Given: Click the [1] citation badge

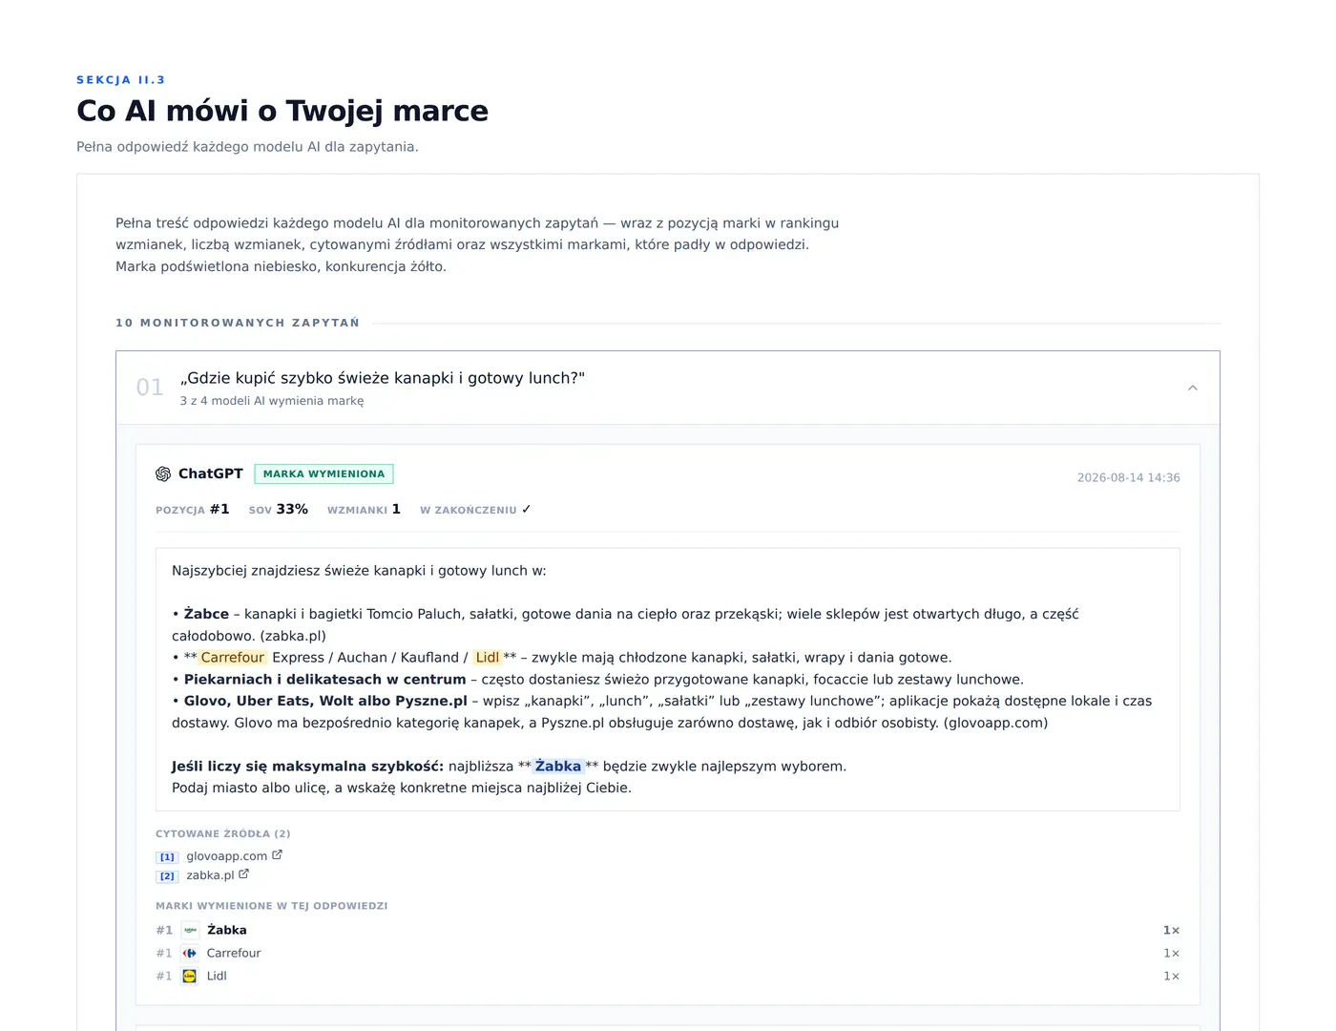Looking at the screenshot, I should point(167,857).
